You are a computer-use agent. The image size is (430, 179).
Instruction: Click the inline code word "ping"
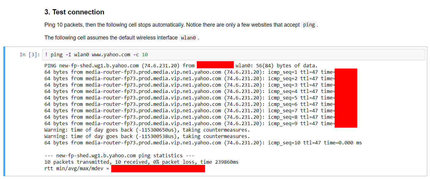(309, 25)
